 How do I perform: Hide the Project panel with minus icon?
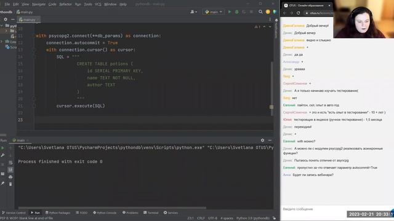[13, 19]
